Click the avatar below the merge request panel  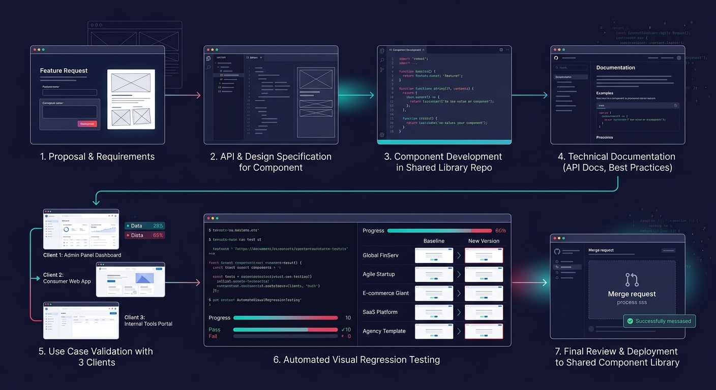coord(591,329)
